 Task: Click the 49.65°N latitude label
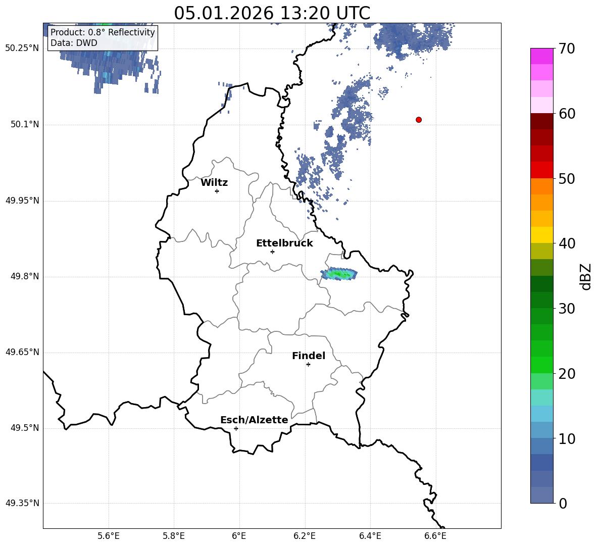[x=22, y=352]
